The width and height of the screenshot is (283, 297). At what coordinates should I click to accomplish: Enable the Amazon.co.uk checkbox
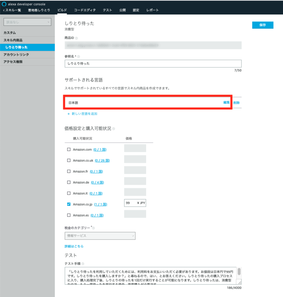[69, 160]
